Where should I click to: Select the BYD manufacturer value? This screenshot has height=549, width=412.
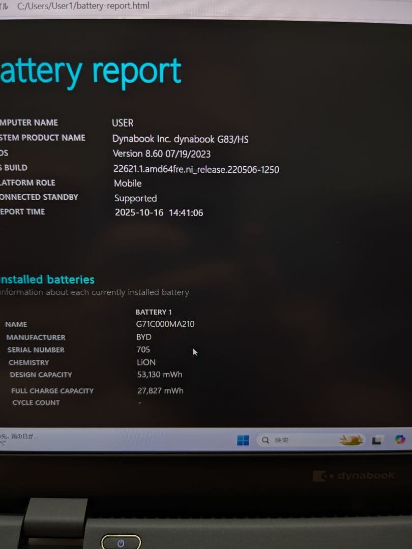click(143, 337)
